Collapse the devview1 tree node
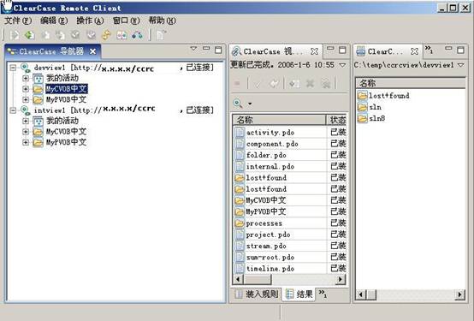 (x=13, y=67)
